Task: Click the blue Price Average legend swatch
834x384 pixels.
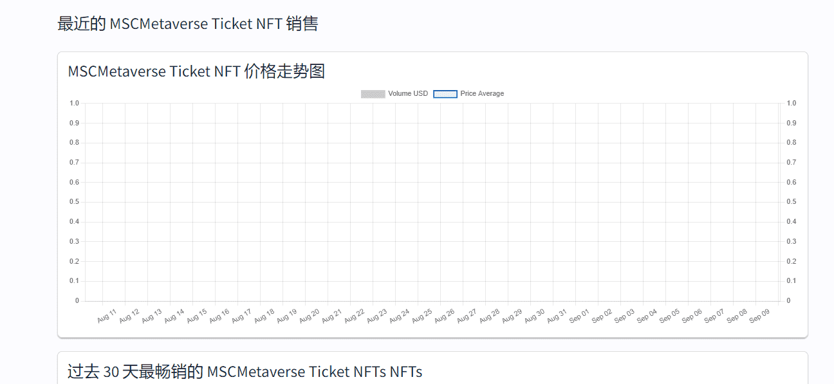Action: pyautogui.click(x=445, y=93)
